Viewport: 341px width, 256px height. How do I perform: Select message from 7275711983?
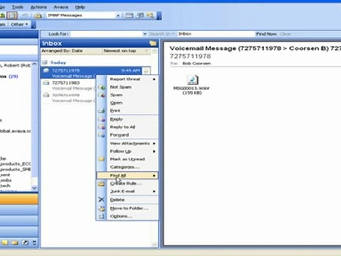click(x=69, y=85)
